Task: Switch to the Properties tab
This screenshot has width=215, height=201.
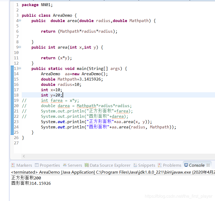Action: 47,165
